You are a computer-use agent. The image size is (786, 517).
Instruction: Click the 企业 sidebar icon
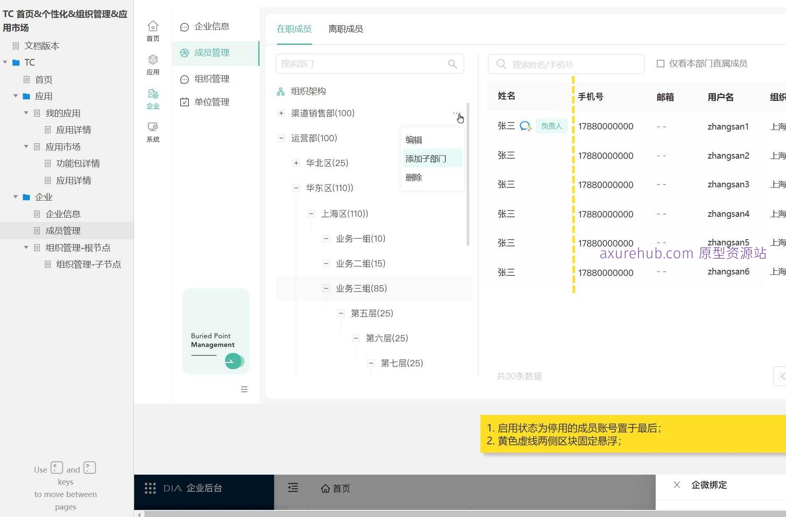click(152, 93)
